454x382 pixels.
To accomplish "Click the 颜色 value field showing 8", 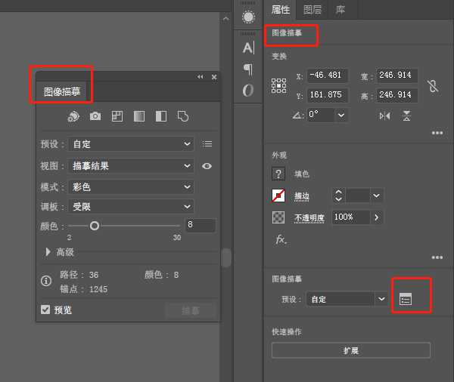I will click(200, 225).
